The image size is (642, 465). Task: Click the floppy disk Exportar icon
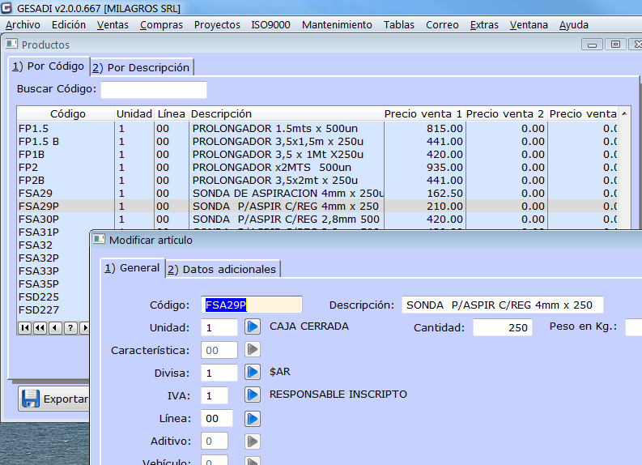[x=31, y=399]
